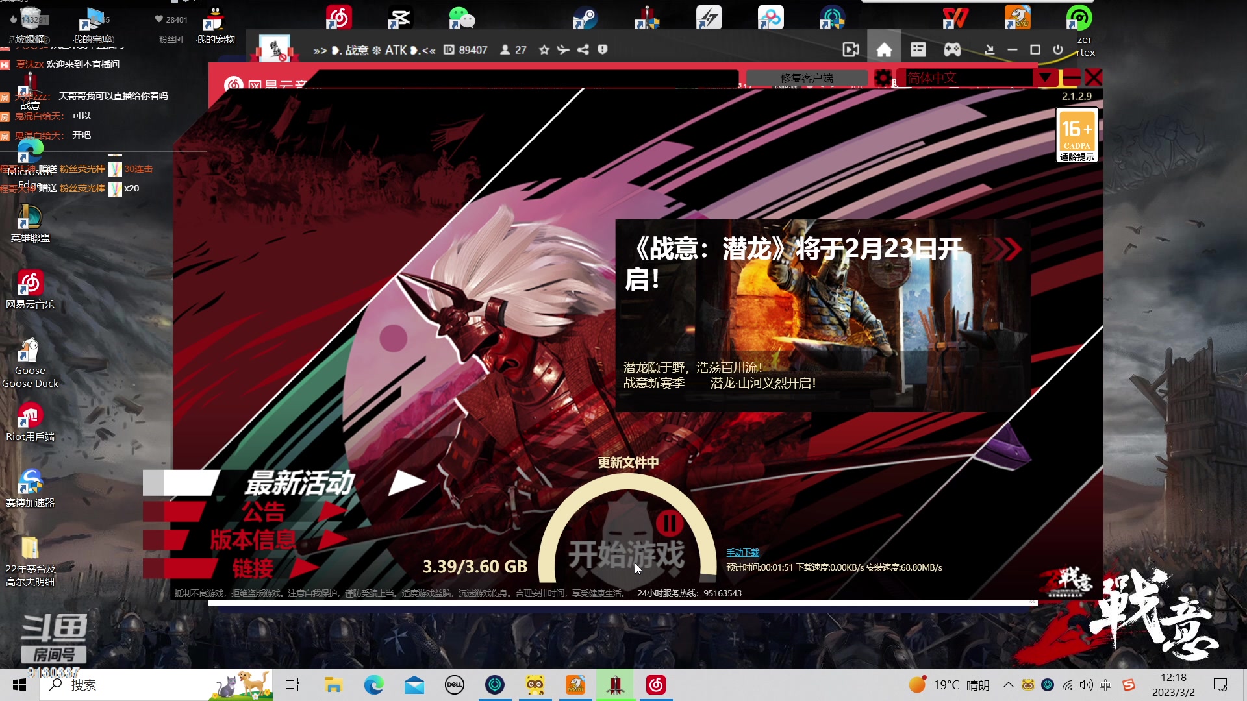Launch Goose Goose Duck desktop icon
Image resolution: width=1247 pixels, height=701 pixels.
click(30, 362)
